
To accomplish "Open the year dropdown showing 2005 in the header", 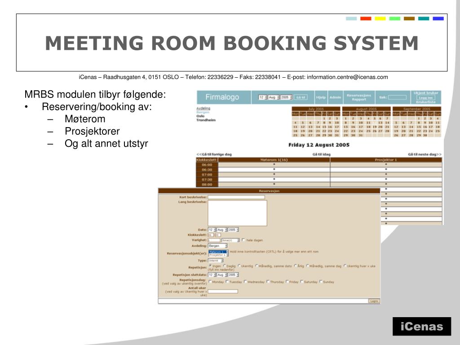I will (x=286, y=97).
